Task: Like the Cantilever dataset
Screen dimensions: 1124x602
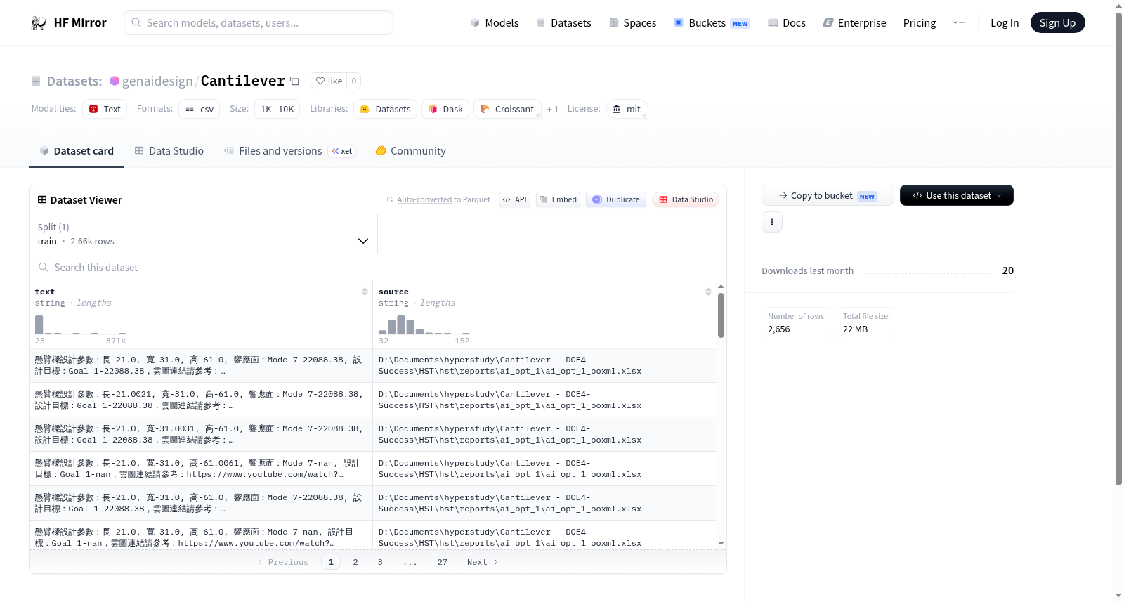Action: point(329,81)
